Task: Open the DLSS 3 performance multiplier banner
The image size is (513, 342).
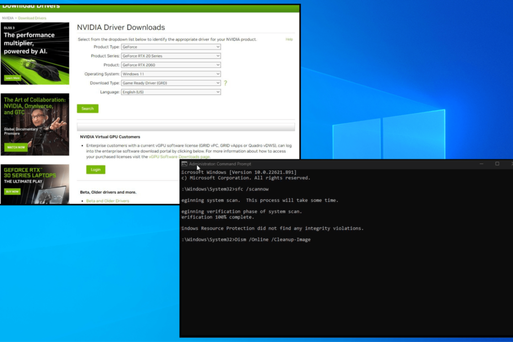Action: pyautogui.click(x=35, y=54)
